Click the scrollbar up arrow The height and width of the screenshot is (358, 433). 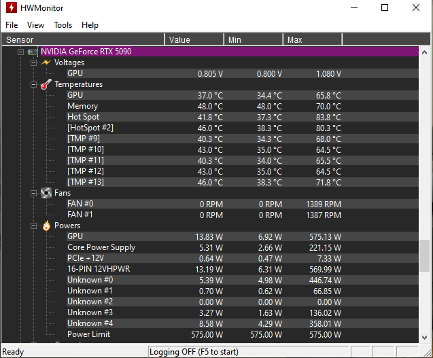click(x=424, y=52)
